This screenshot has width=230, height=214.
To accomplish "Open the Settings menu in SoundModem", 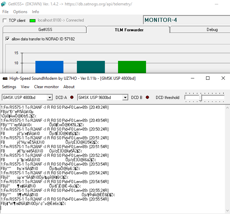I will [x=9, y=87].
